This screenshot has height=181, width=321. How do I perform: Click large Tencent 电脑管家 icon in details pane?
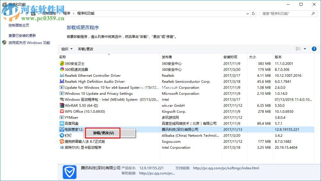70,172
